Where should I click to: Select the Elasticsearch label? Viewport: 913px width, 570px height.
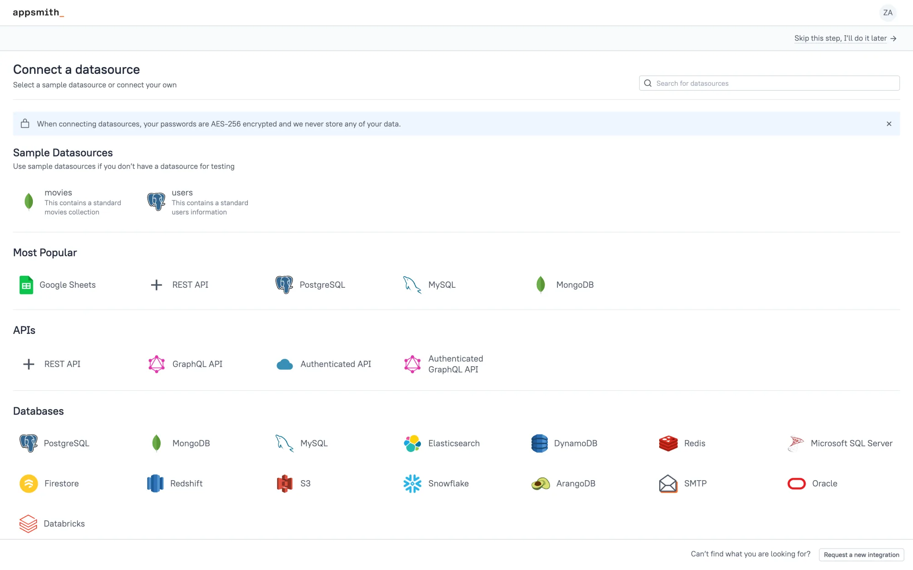[454, 443]
